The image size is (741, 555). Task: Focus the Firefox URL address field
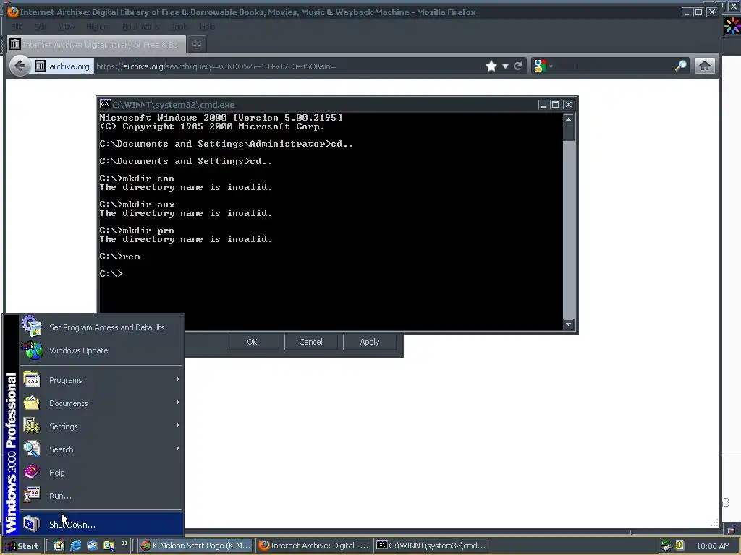click(288, 66)
